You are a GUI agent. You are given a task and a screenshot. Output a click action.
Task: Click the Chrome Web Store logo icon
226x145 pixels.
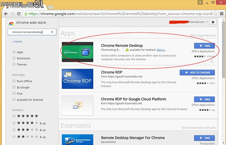coord(11,23)
